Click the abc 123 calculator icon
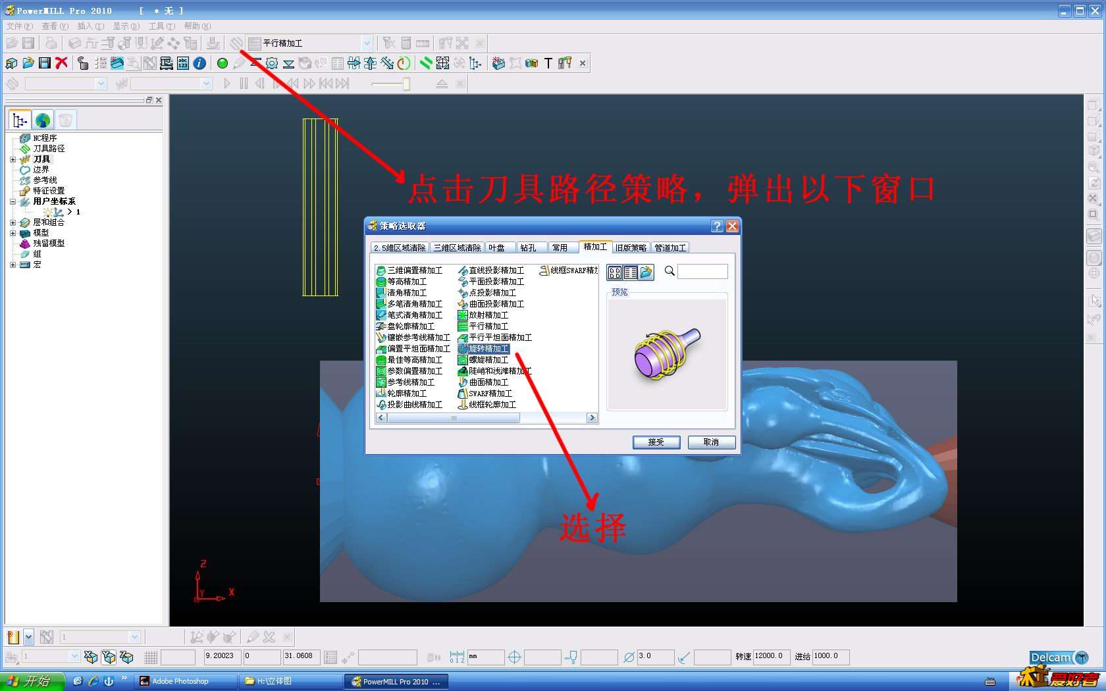Viewport: 1106px width, 691px height. click(183, 63)
